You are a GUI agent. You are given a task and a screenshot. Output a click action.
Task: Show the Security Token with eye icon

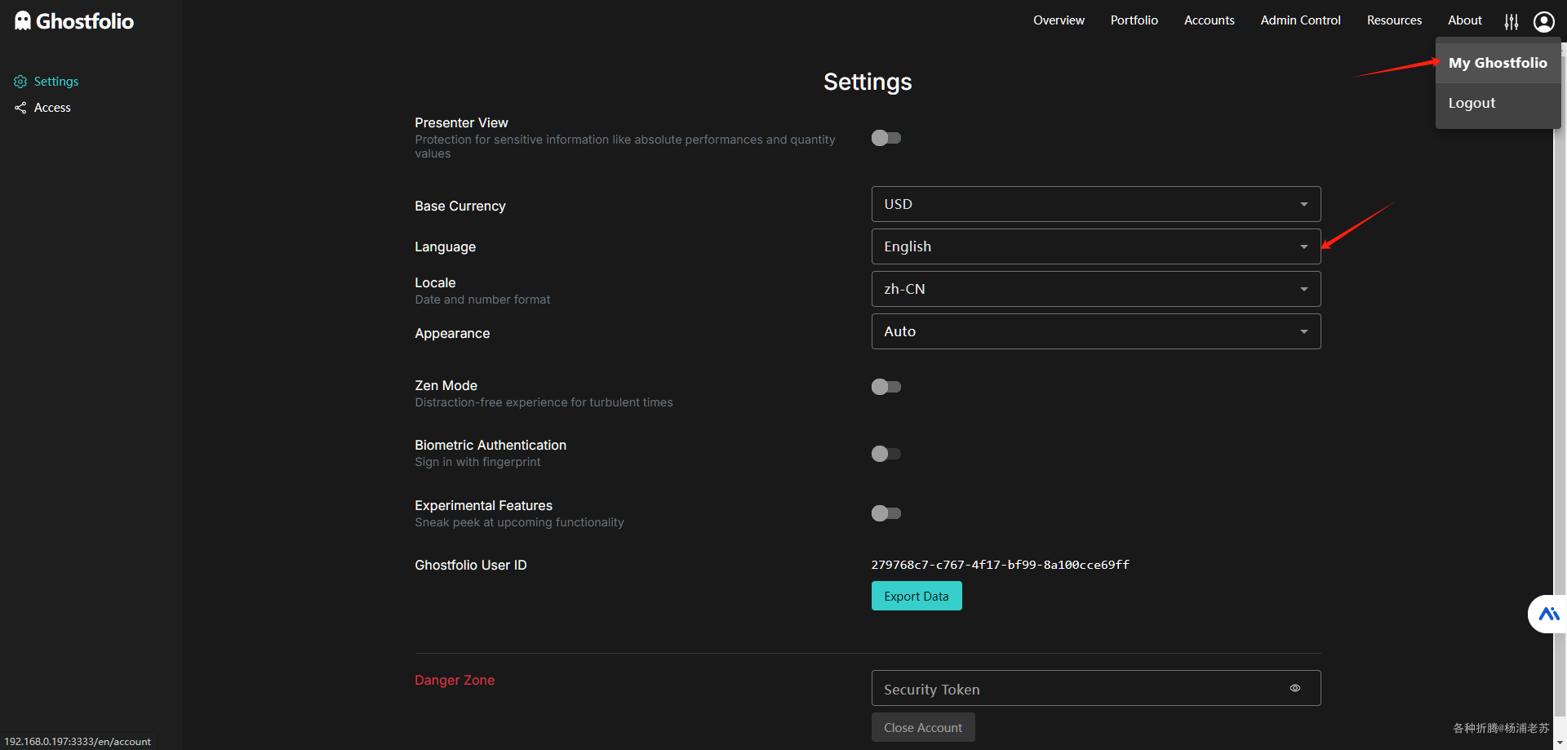coord(1294,688)
